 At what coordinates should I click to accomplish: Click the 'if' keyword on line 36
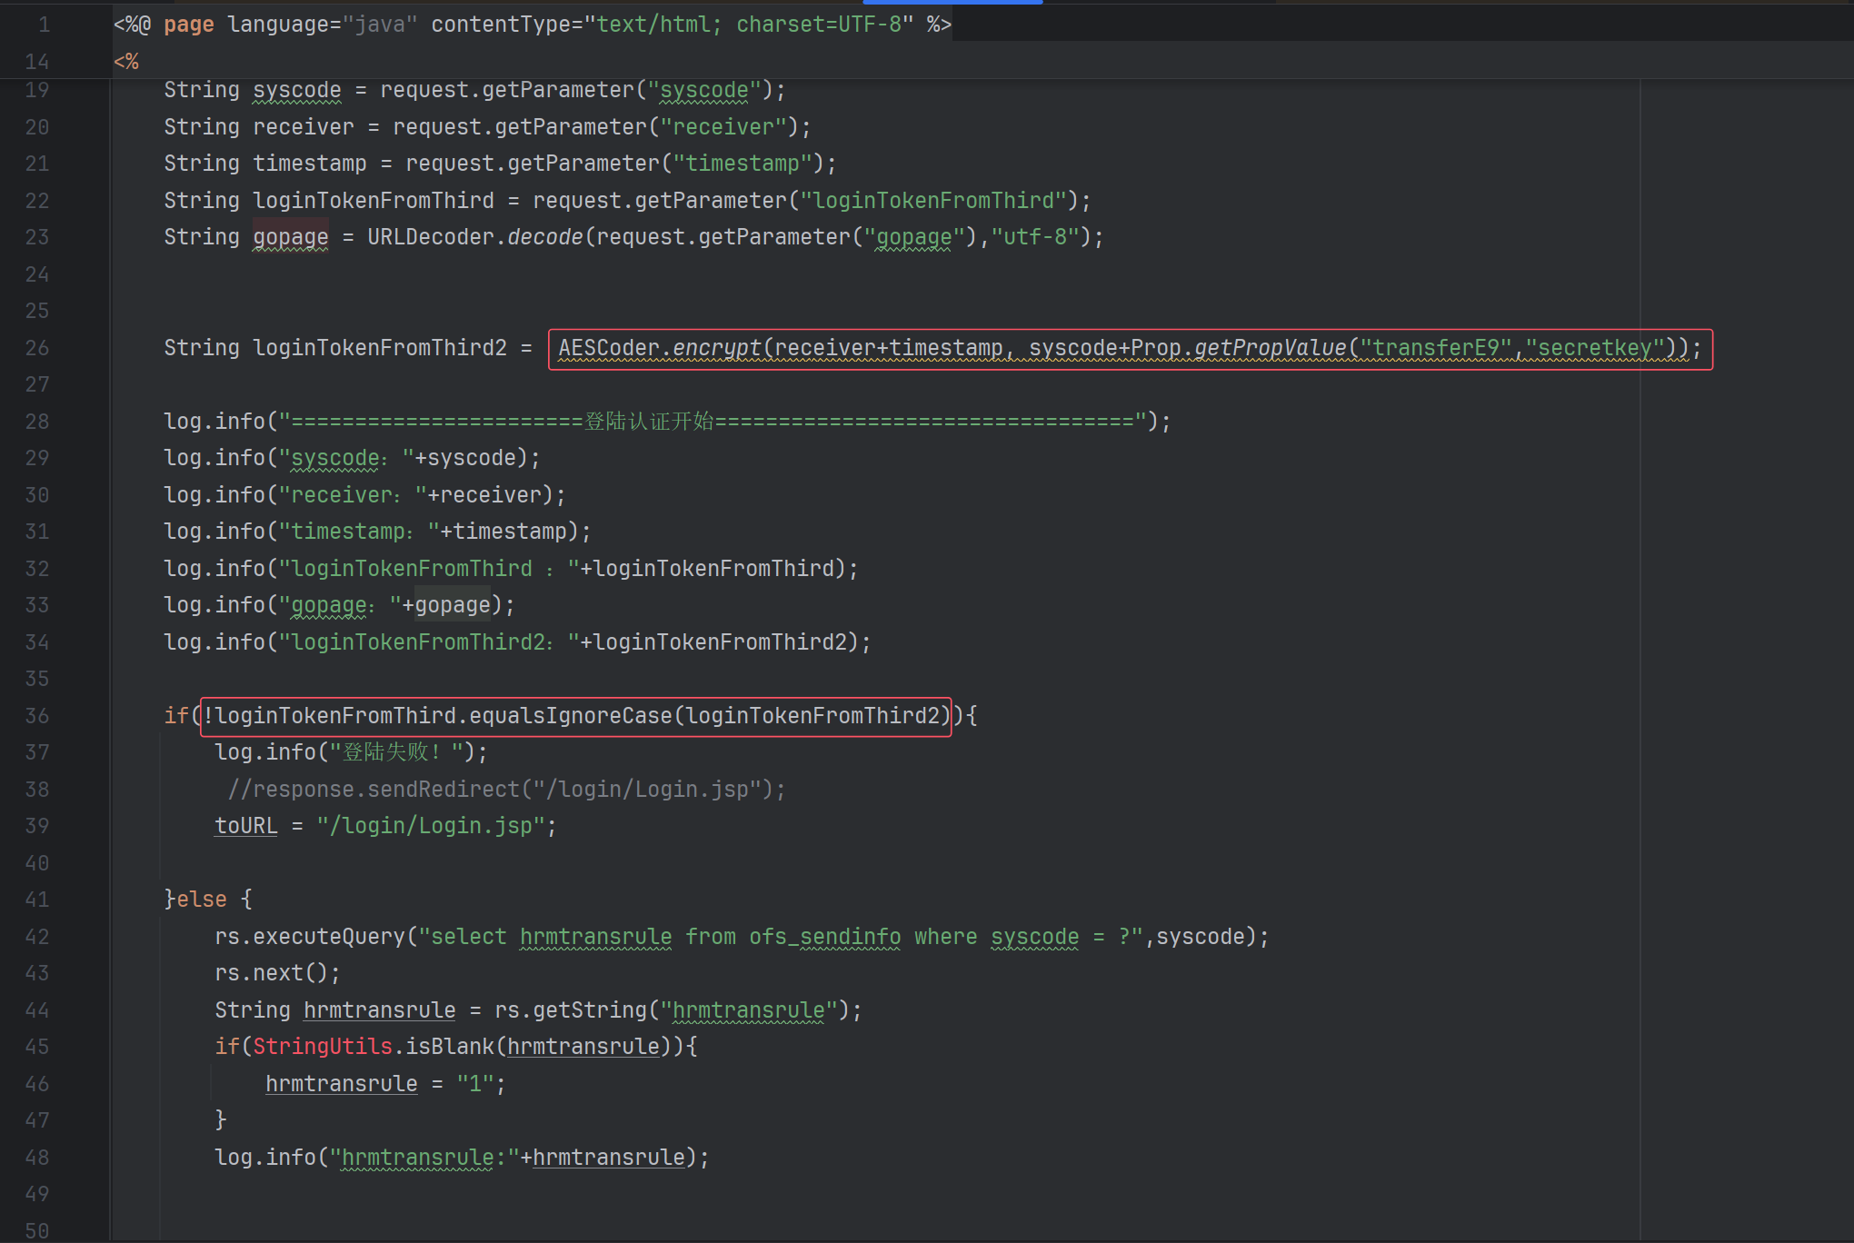(x=176, y=716)
